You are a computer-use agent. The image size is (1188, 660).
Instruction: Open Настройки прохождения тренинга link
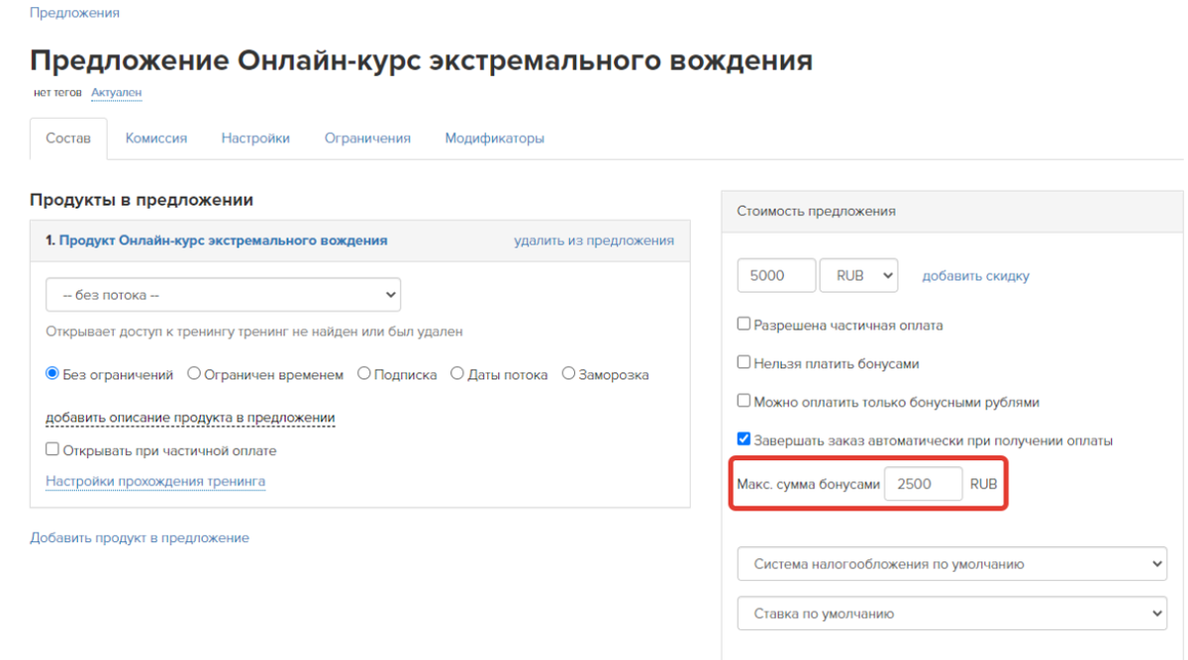[x=155, y=481]
